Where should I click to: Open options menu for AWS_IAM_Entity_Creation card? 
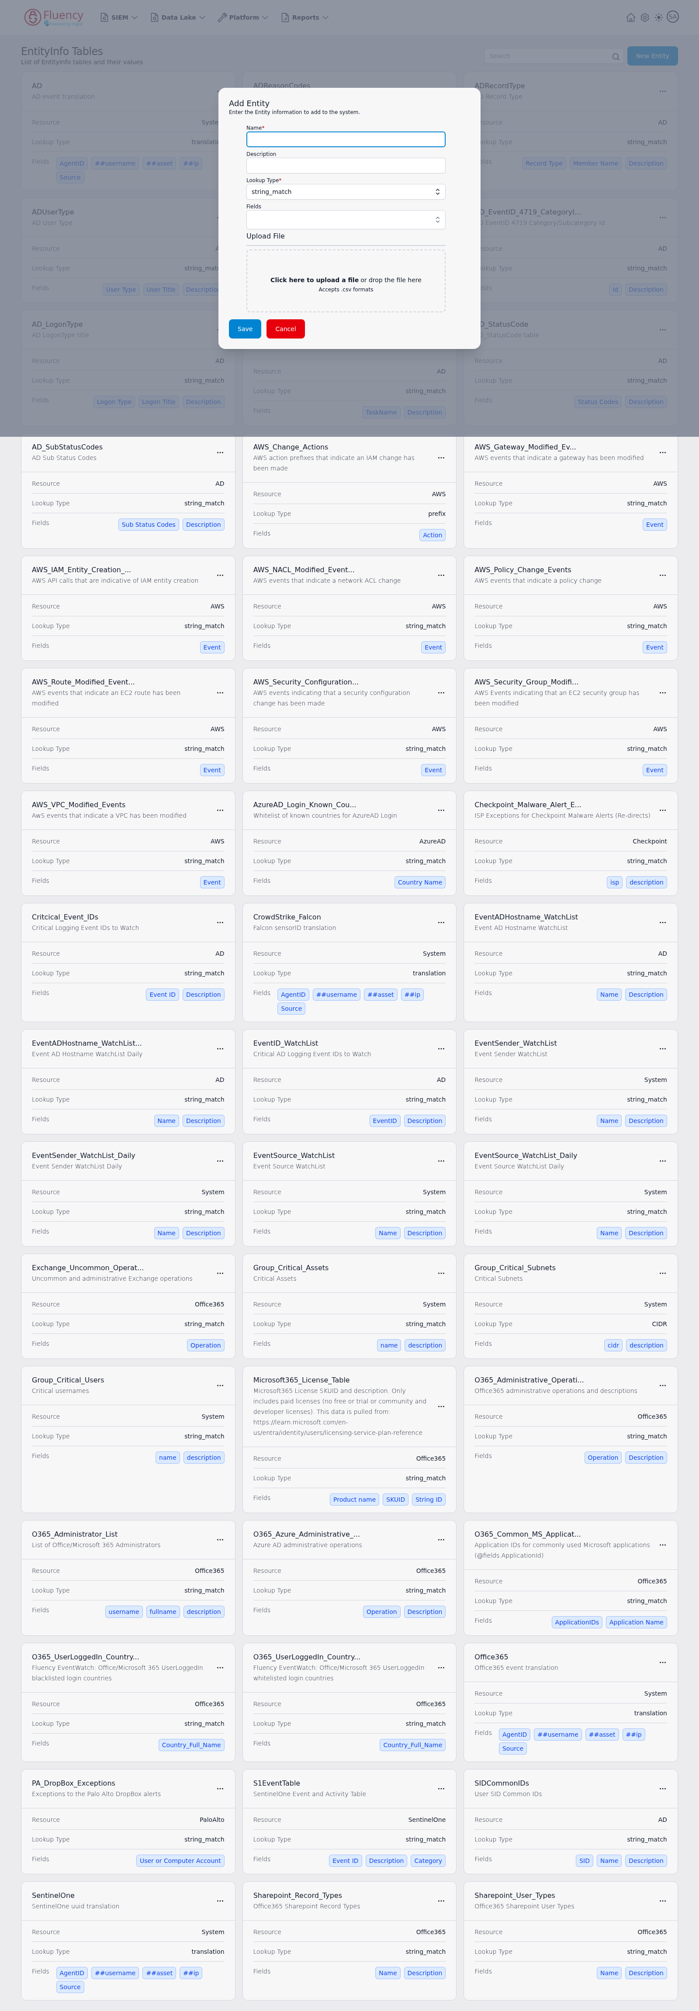point(220,575)
